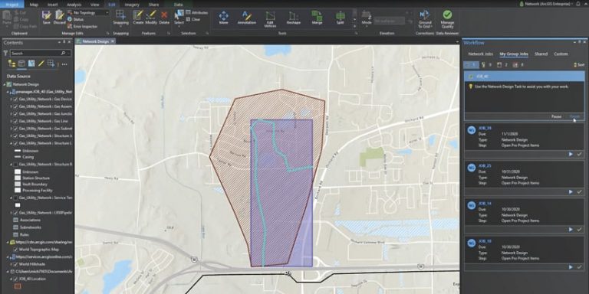Click the Status icon in Manage Edits
589x294 pixels.
click(71, 19)
